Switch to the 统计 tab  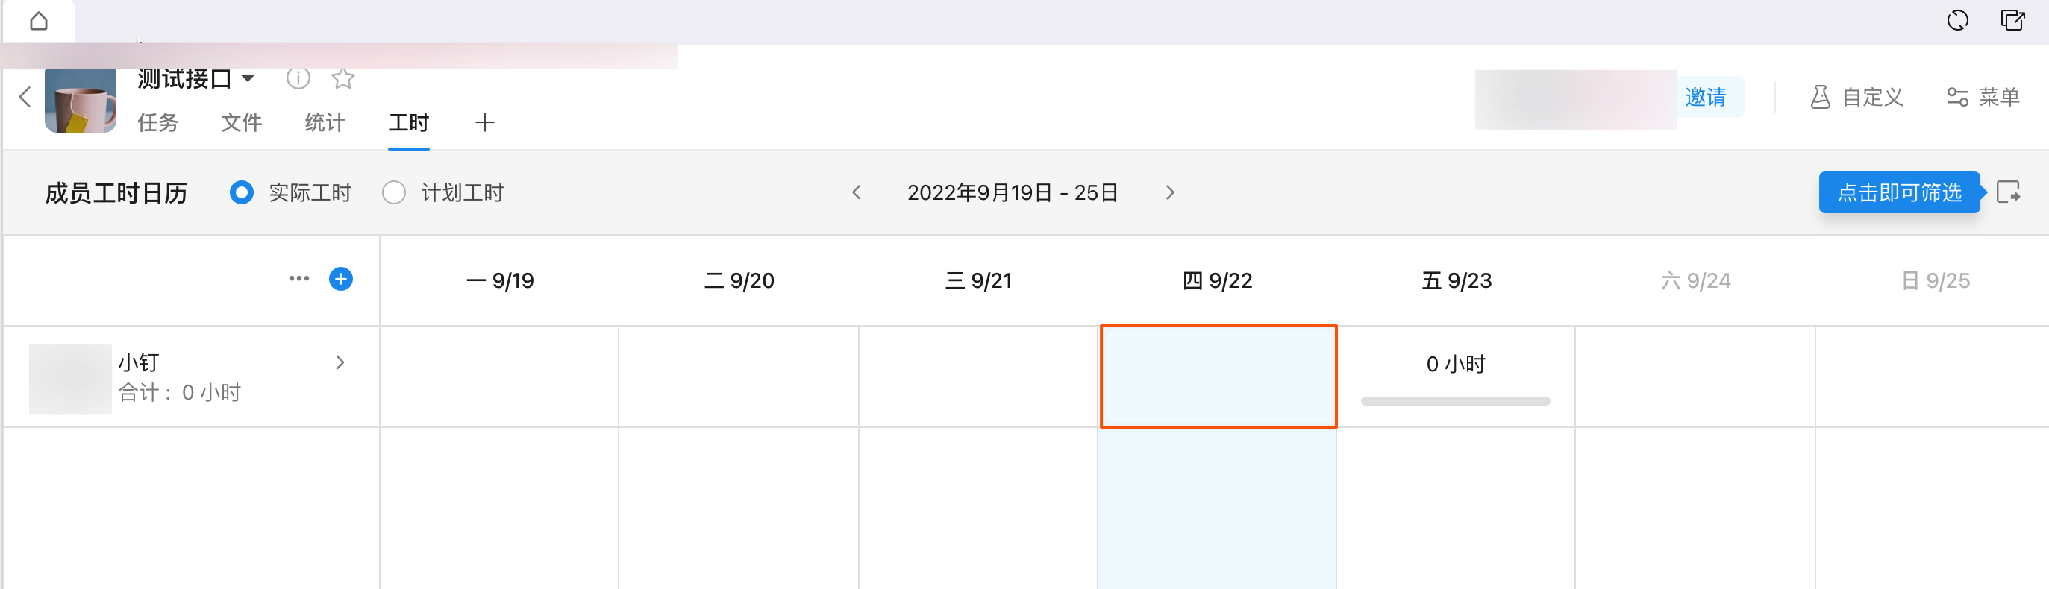325,122
